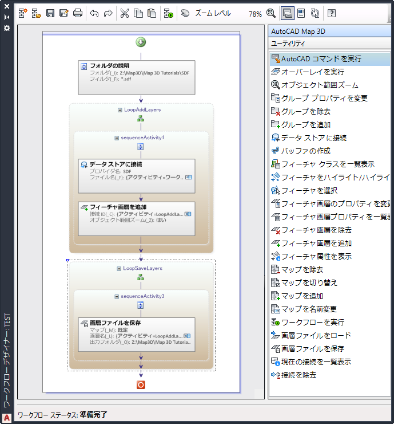This screenshot has width=394, height=424.
Task: Collapse the LoopSaveLayers activity
Action: [119, 269]
